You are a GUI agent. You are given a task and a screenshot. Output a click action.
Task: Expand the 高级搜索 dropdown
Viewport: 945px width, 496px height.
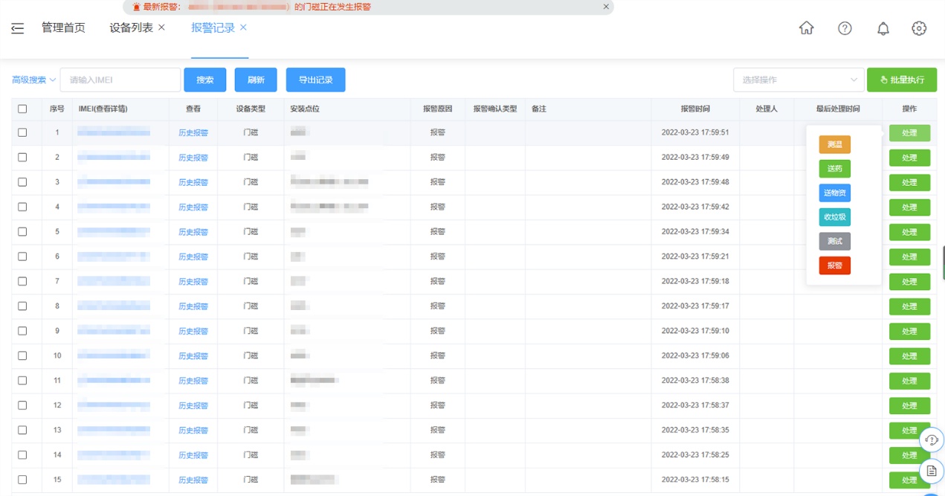(34, 80)
